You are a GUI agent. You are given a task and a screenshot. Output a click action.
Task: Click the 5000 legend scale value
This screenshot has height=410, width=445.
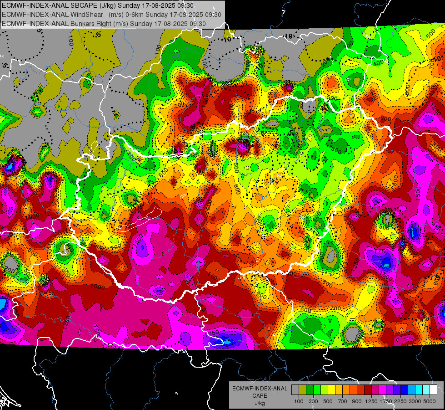pos(430,401)
